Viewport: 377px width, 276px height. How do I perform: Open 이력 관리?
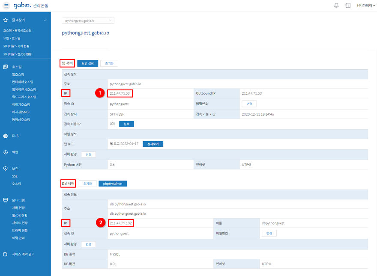coord(18,238)
